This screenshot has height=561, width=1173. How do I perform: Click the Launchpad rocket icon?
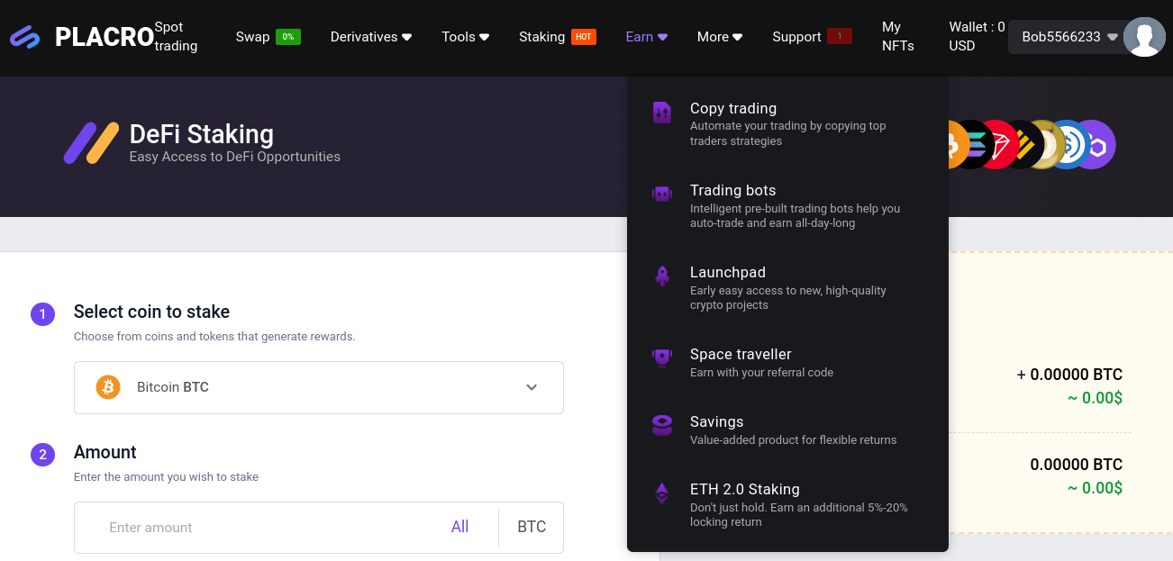pos(662,276)
